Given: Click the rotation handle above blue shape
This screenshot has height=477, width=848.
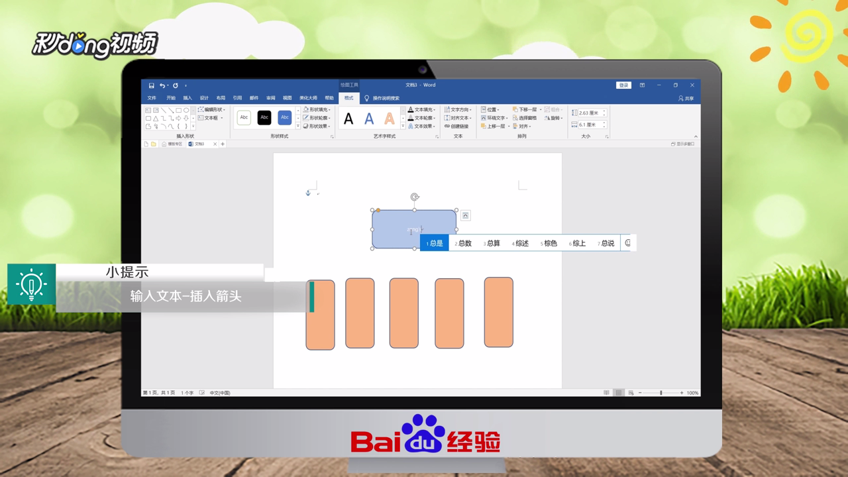Looking at the screenshot, I should point(415,197).
